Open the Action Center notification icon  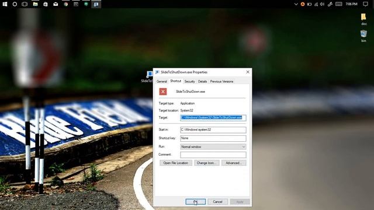[365, 4]
